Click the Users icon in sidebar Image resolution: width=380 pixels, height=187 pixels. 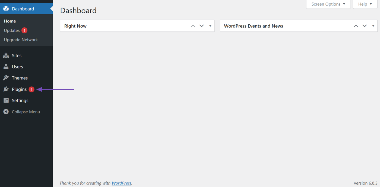pyautogui.click(x=6, y=66)
